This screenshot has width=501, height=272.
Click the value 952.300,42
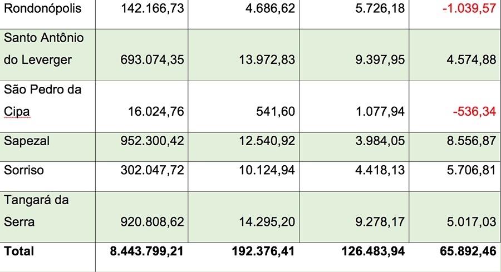click(x=152, y=141)
